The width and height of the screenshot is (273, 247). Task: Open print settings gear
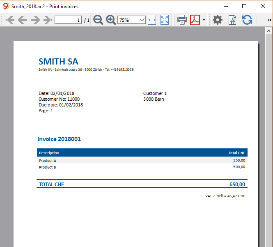click(218, 20)
